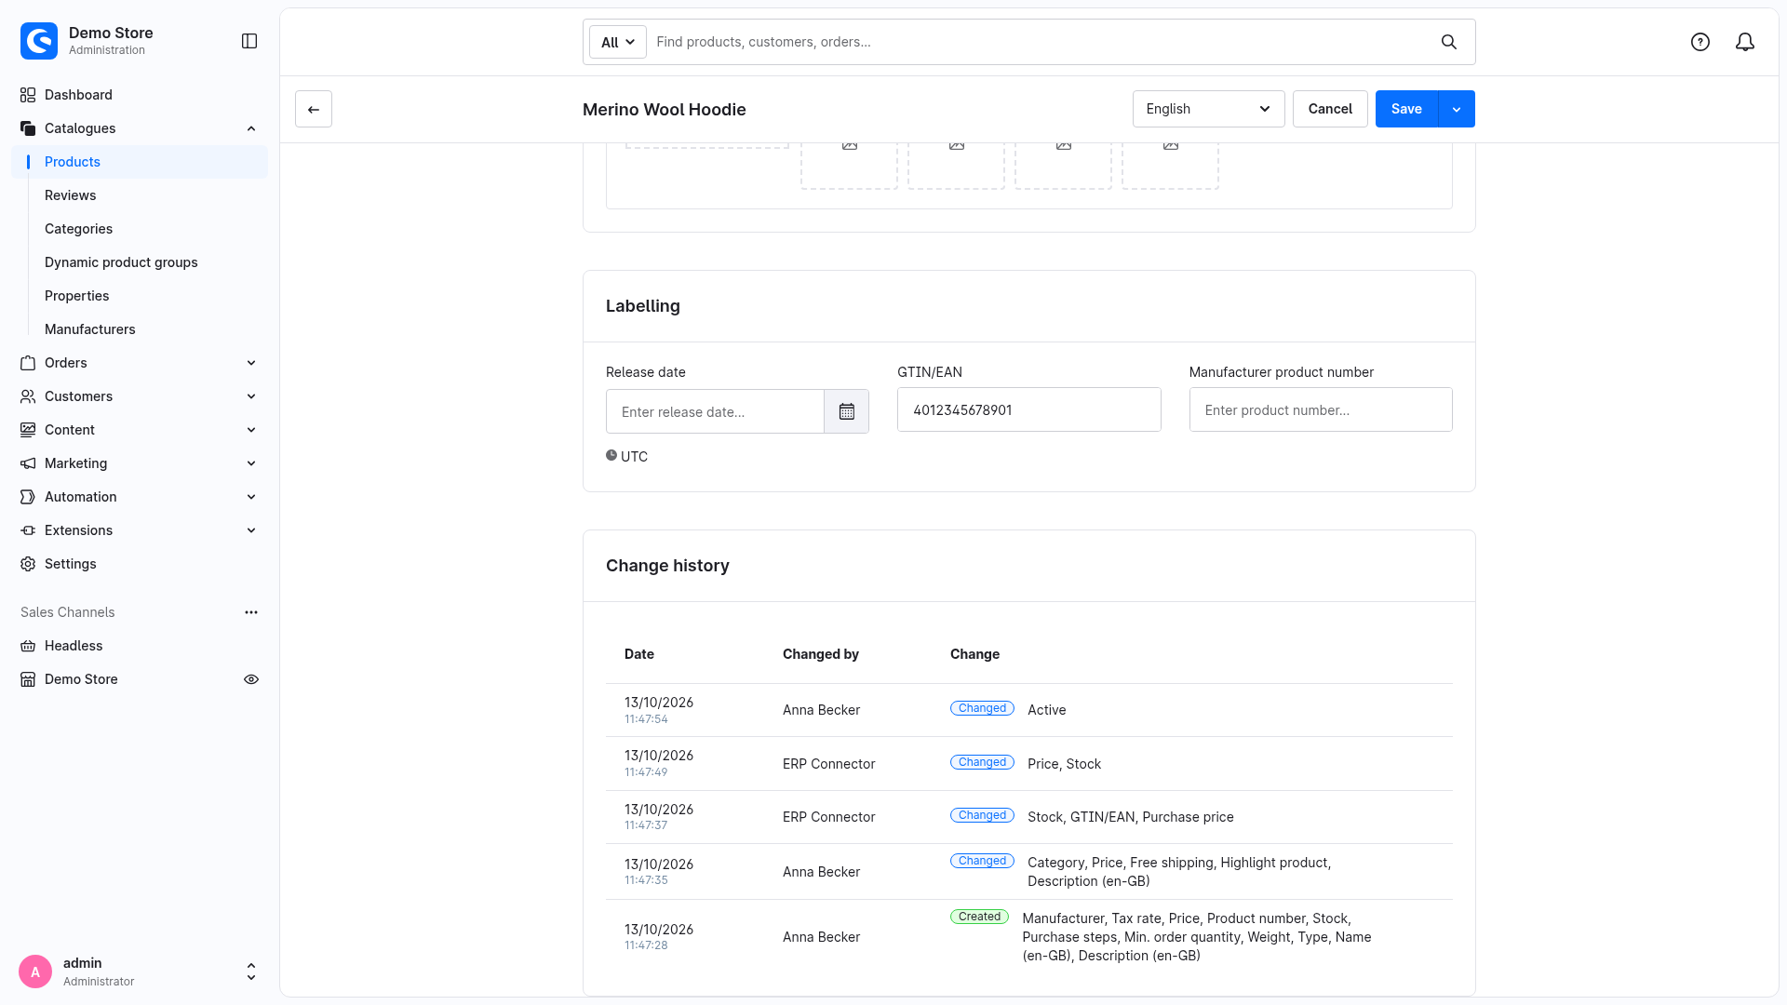
Task: Click the search magnifier icon
Action: [x=1449, y=42]
